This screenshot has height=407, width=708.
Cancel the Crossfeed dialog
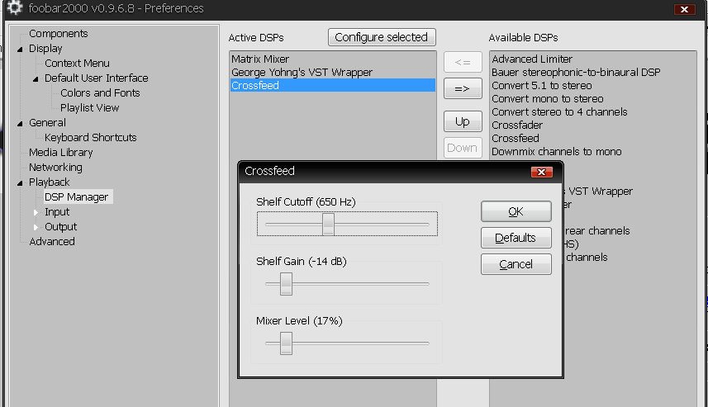click(x=516, y=264)
